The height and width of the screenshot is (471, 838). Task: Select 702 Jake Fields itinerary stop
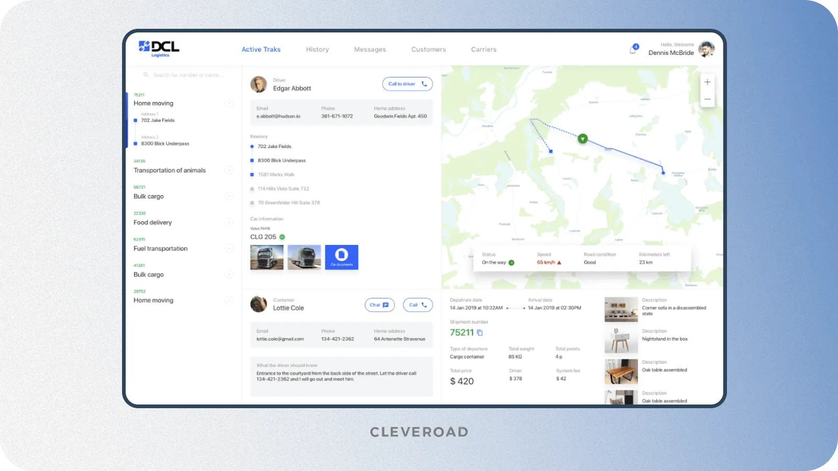(274, 147)
